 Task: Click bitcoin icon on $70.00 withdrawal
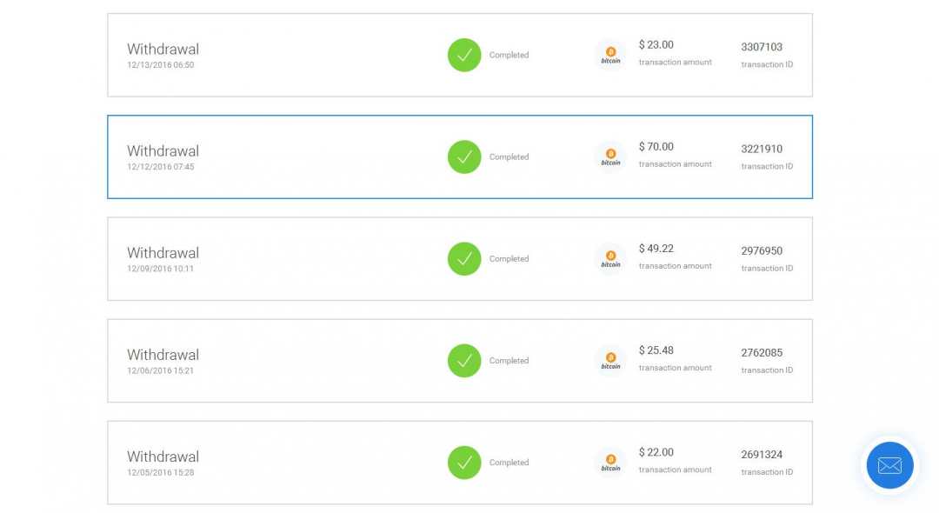pyautogui.click(x=610, y=157)
